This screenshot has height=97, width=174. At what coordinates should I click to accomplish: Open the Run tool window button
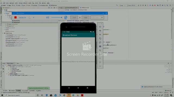point(39,91)
